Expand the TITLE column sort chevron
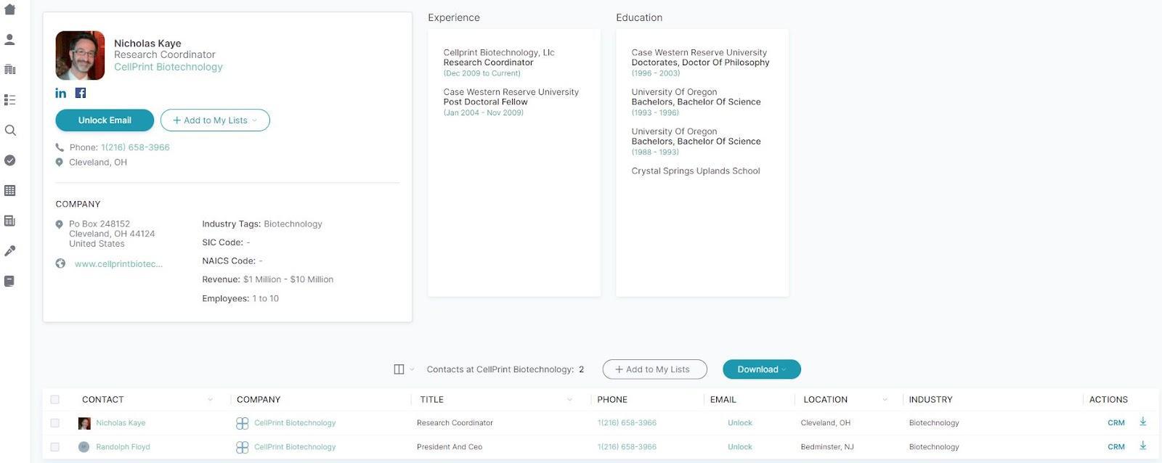The image size is (1162, 463). pos(569,400)
